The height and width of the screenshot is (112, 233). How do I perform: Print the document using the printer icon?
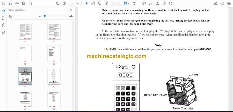24,3
